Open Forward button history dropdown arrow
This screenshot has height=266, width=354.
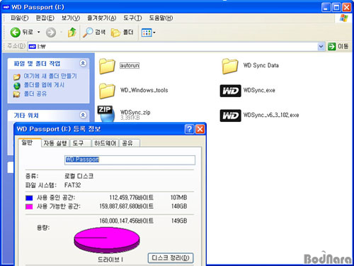click(x=61, y=32)
